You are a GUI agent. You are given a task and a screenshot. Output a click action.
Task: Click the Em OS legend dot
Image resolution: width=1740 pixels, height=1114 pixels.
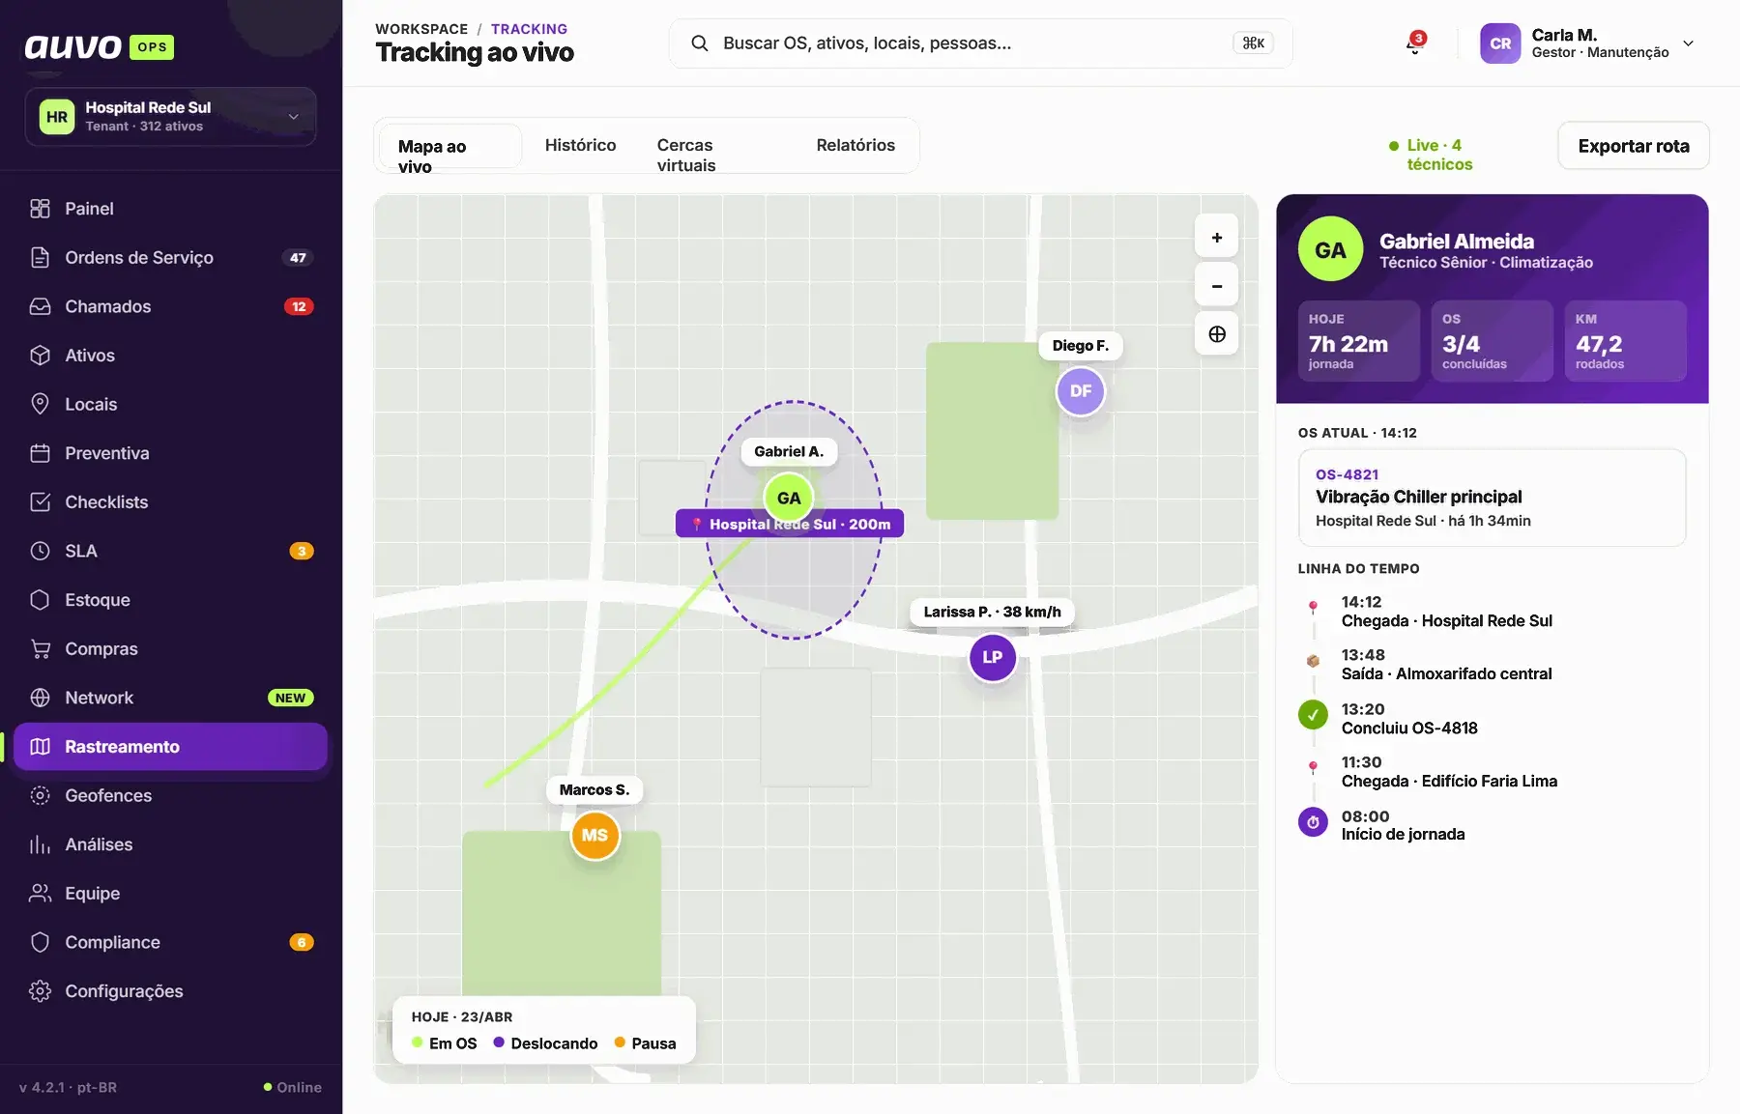point(418,1043)
